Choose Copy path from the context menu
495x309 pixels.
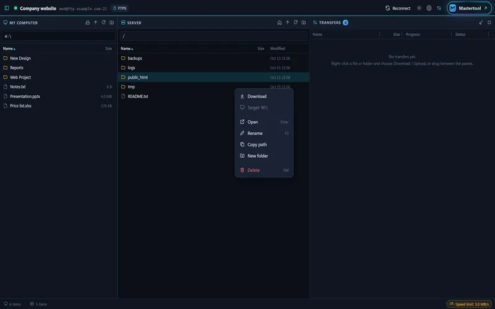click(264, 145)
